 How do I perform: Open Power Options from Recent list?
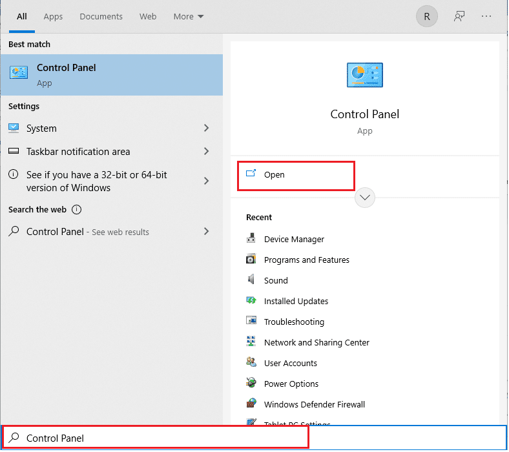[x=291, y=384]
